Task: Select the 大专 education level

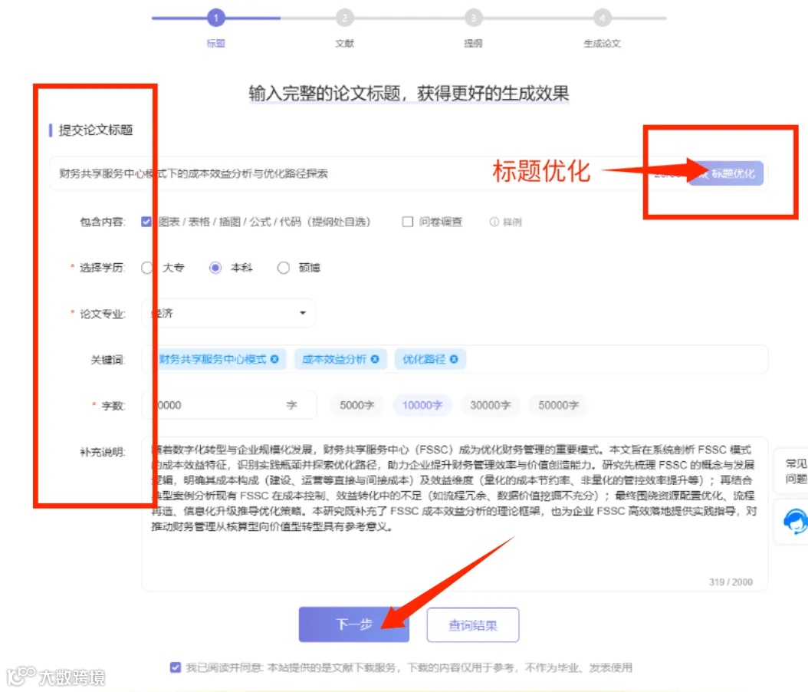Action: coord(148,268)
